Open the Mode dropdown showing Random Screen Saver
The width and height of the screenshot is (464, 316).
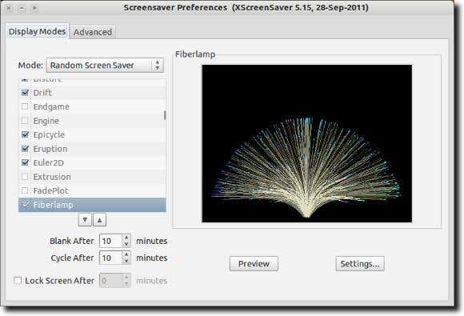tap(105, 65)
